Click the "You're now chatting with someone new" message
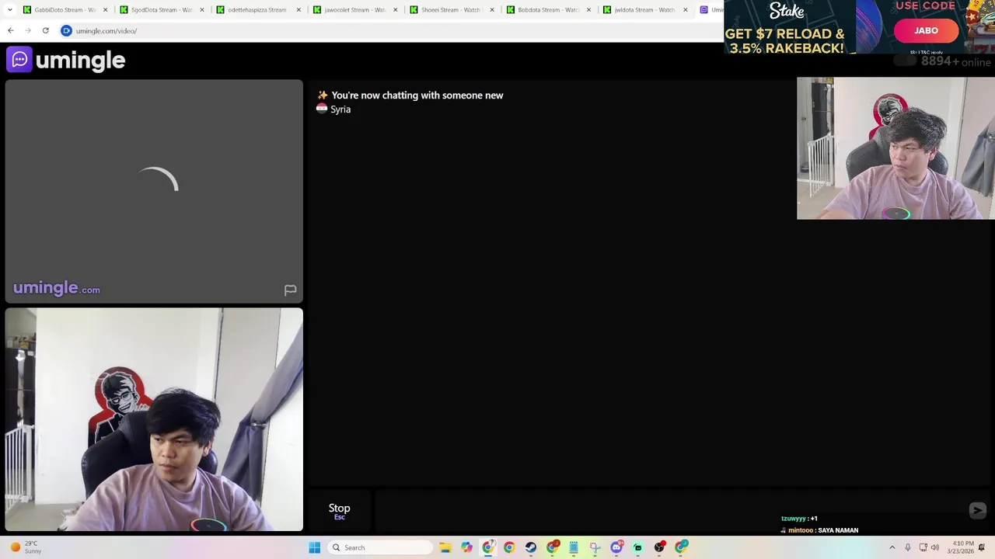Viewport: 995px width, 559px height. [x=417, y=95]
